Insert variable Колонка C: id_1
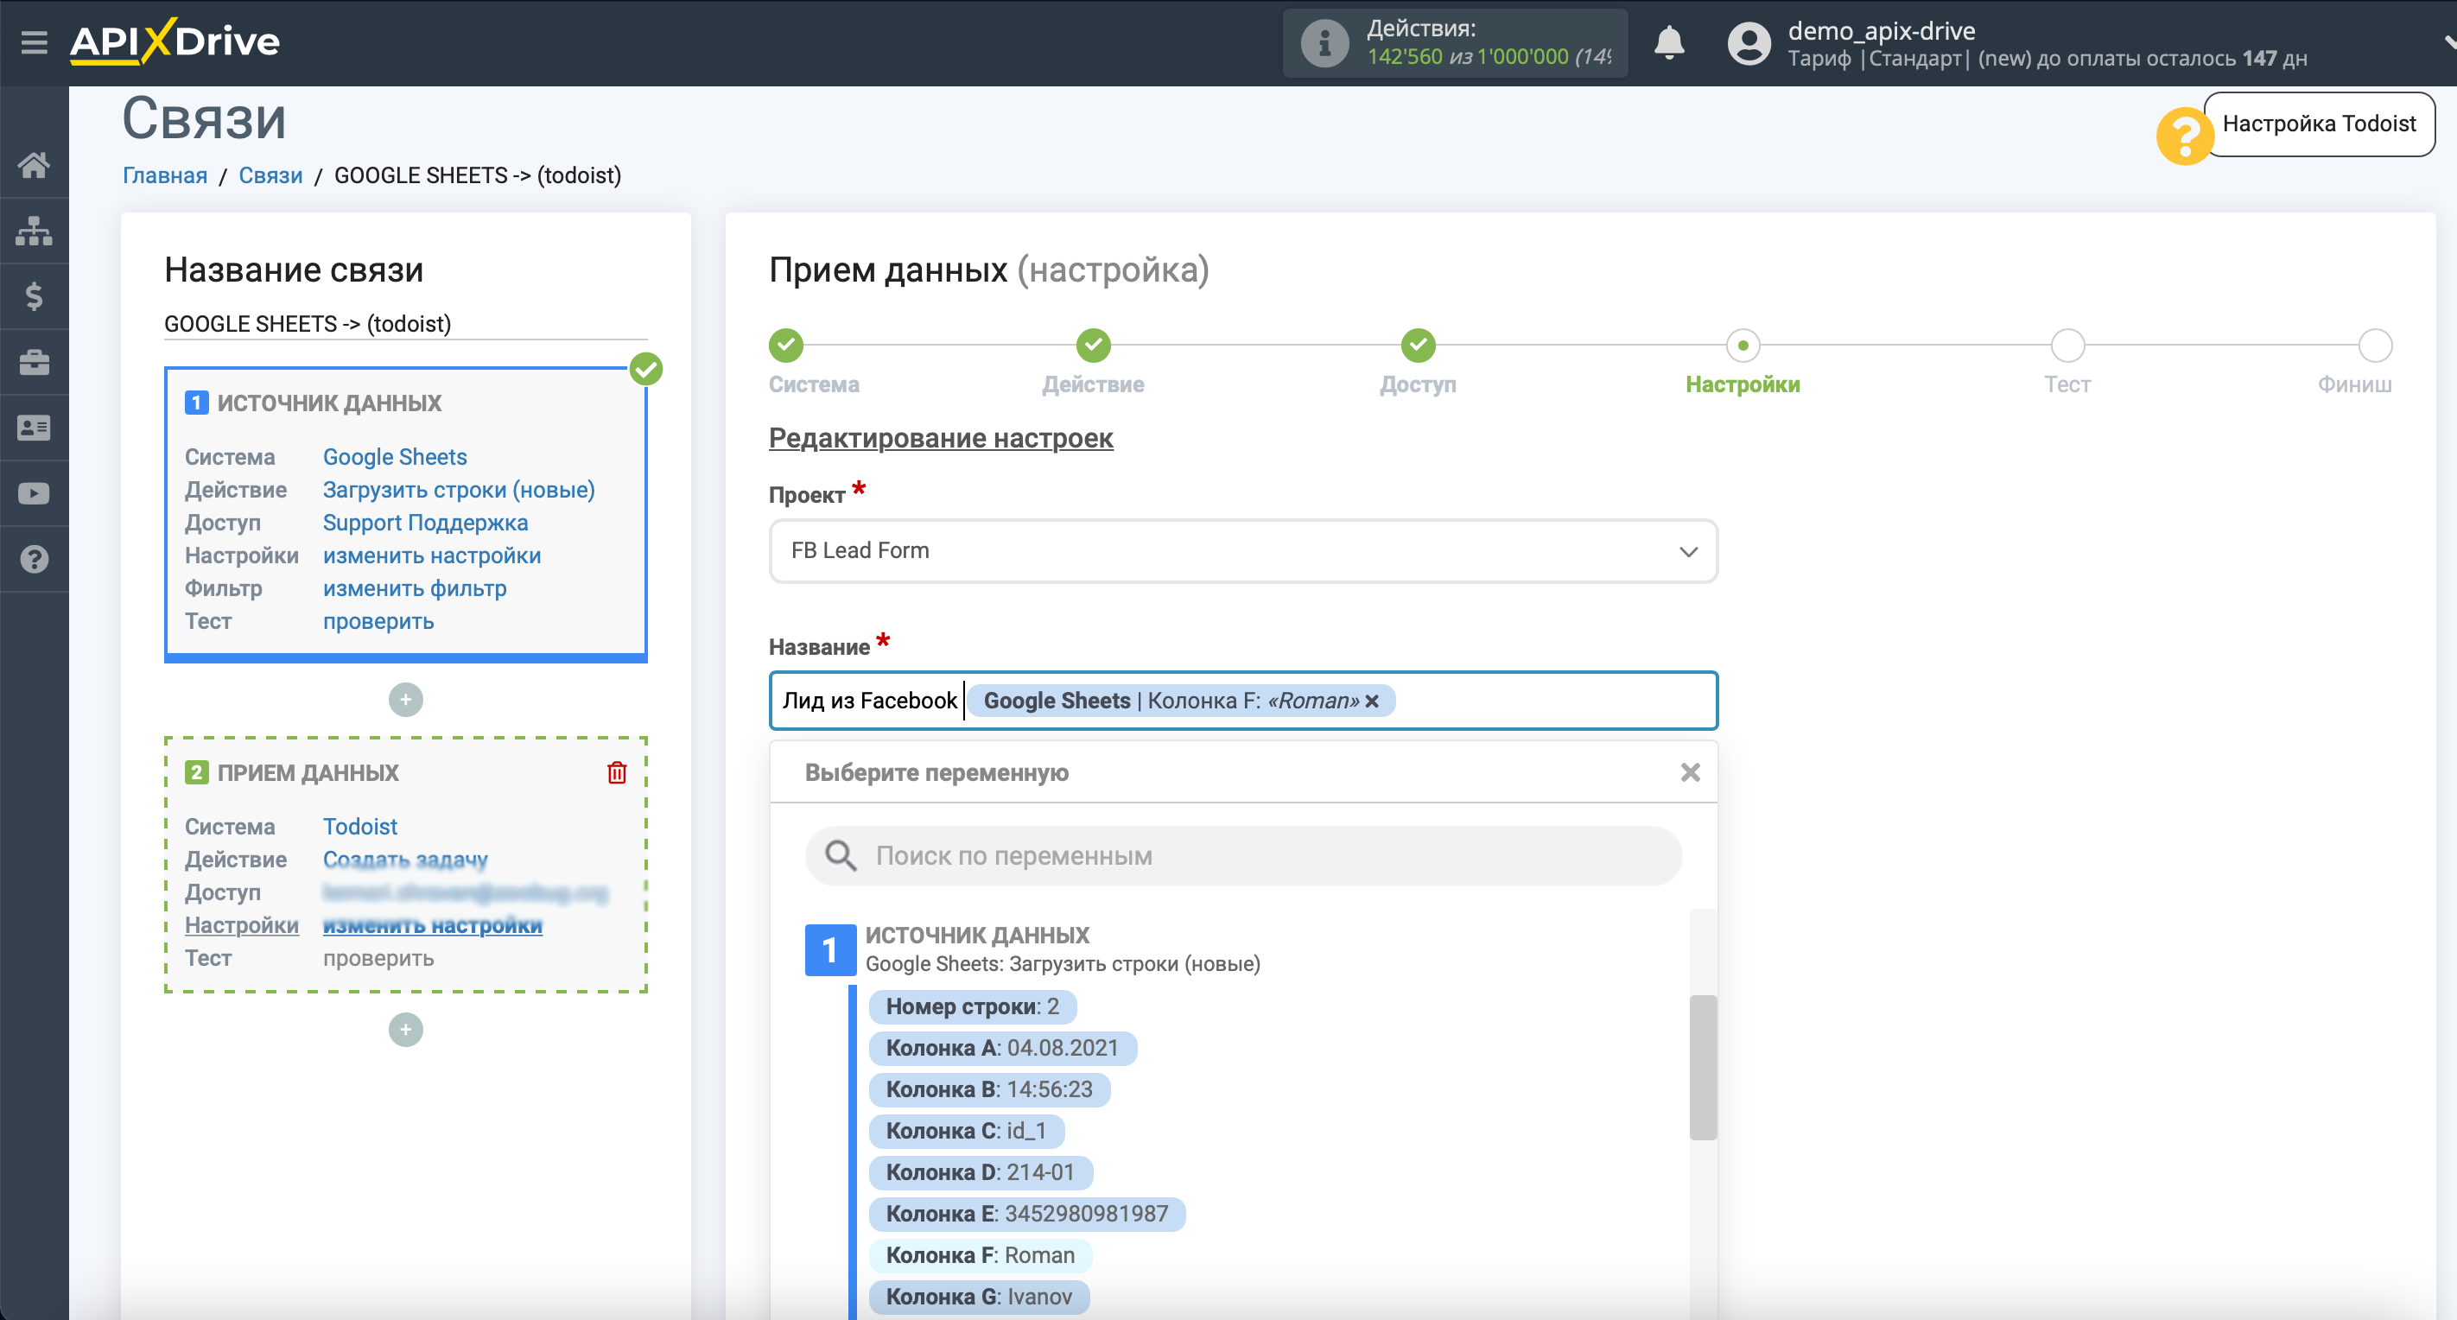The width and height of the screenshot is (2457, 1320). point(966,1131)
